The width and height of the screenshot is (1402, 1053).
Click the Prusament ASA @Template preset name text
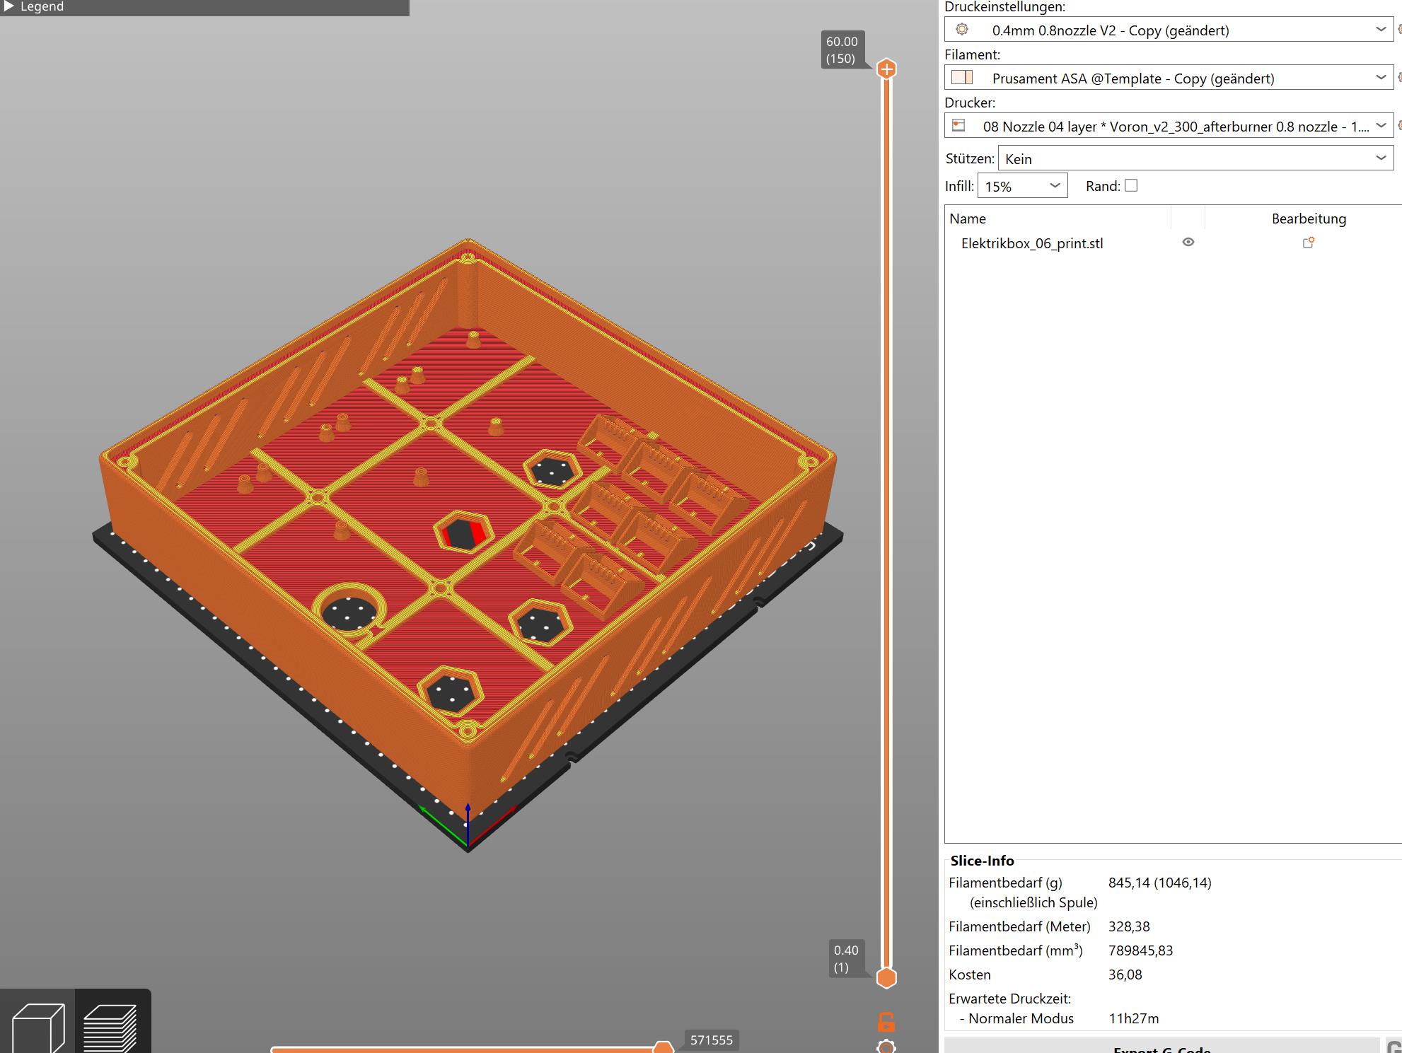(1133, 78)
